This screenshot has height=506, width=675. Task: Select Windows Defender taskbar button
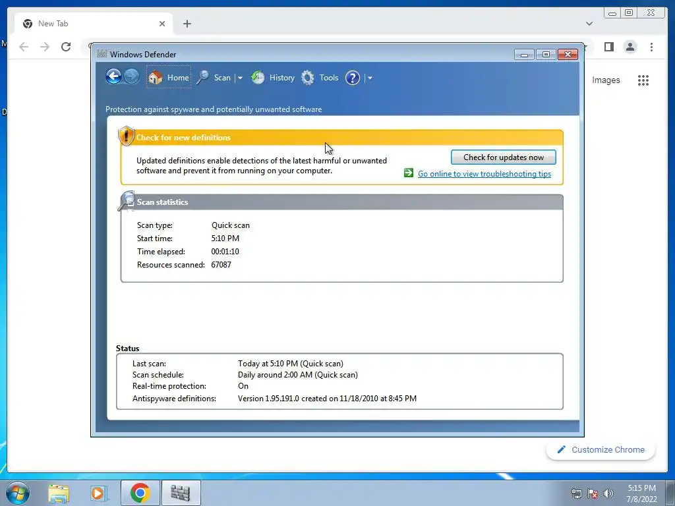point(181,493)
